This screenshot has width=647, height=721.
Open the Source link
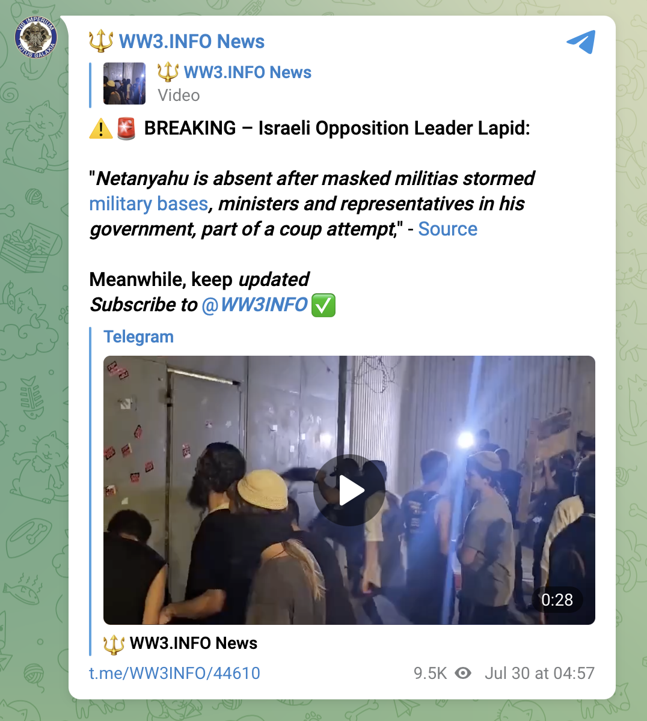(448, 229)
